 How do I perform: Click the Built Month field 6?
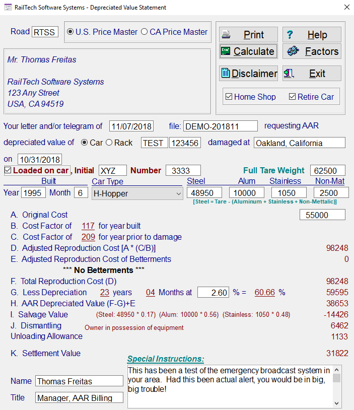tap(81, 193)
